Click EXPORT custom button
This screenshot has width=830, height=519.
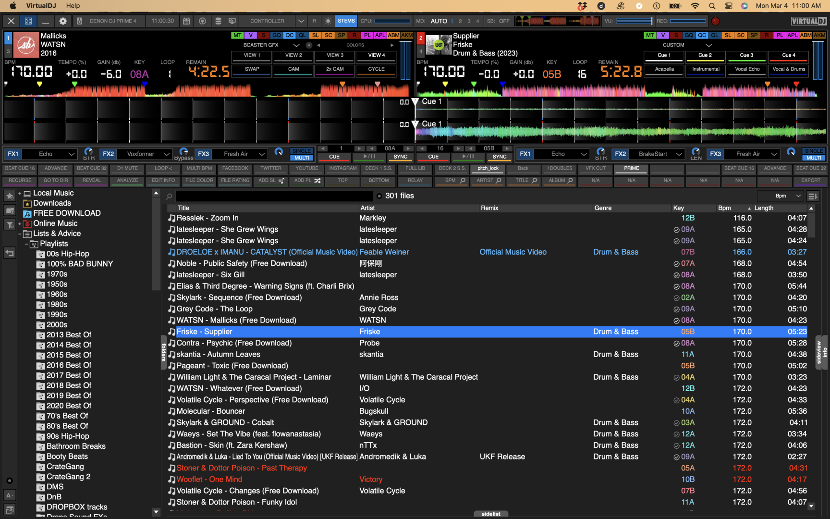[x=810, y=181]
